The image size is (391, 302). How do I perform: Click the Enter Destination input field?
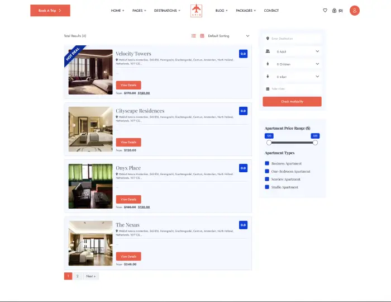pyautogui.click(x=292, y=39)
